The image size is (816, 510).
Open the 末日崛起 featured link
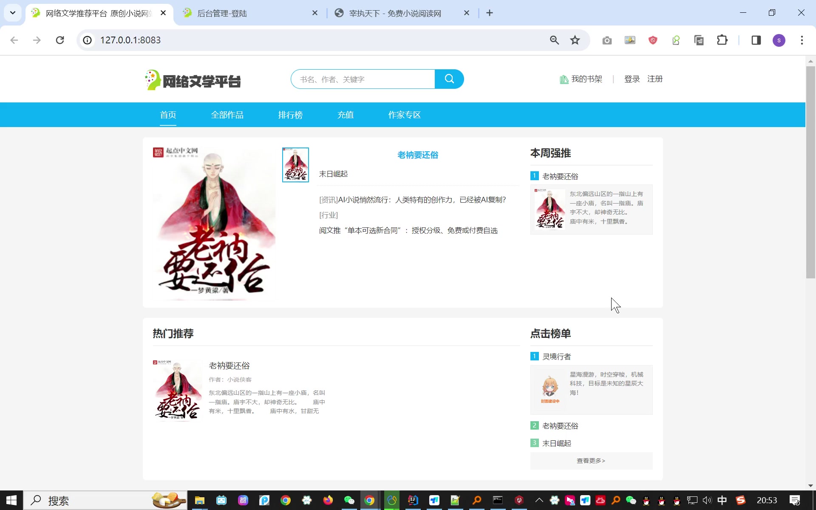(333, 174)
